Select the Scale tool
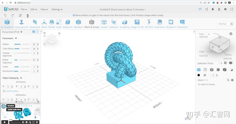 (59, 24)
